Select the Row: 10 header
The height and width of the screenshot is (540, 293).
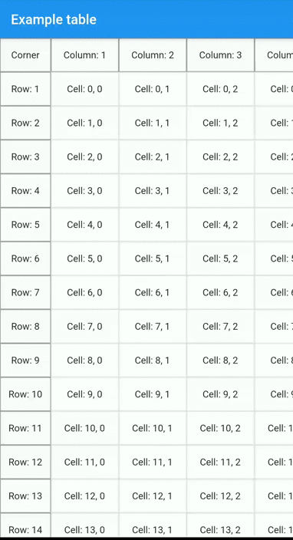[25, 394]
